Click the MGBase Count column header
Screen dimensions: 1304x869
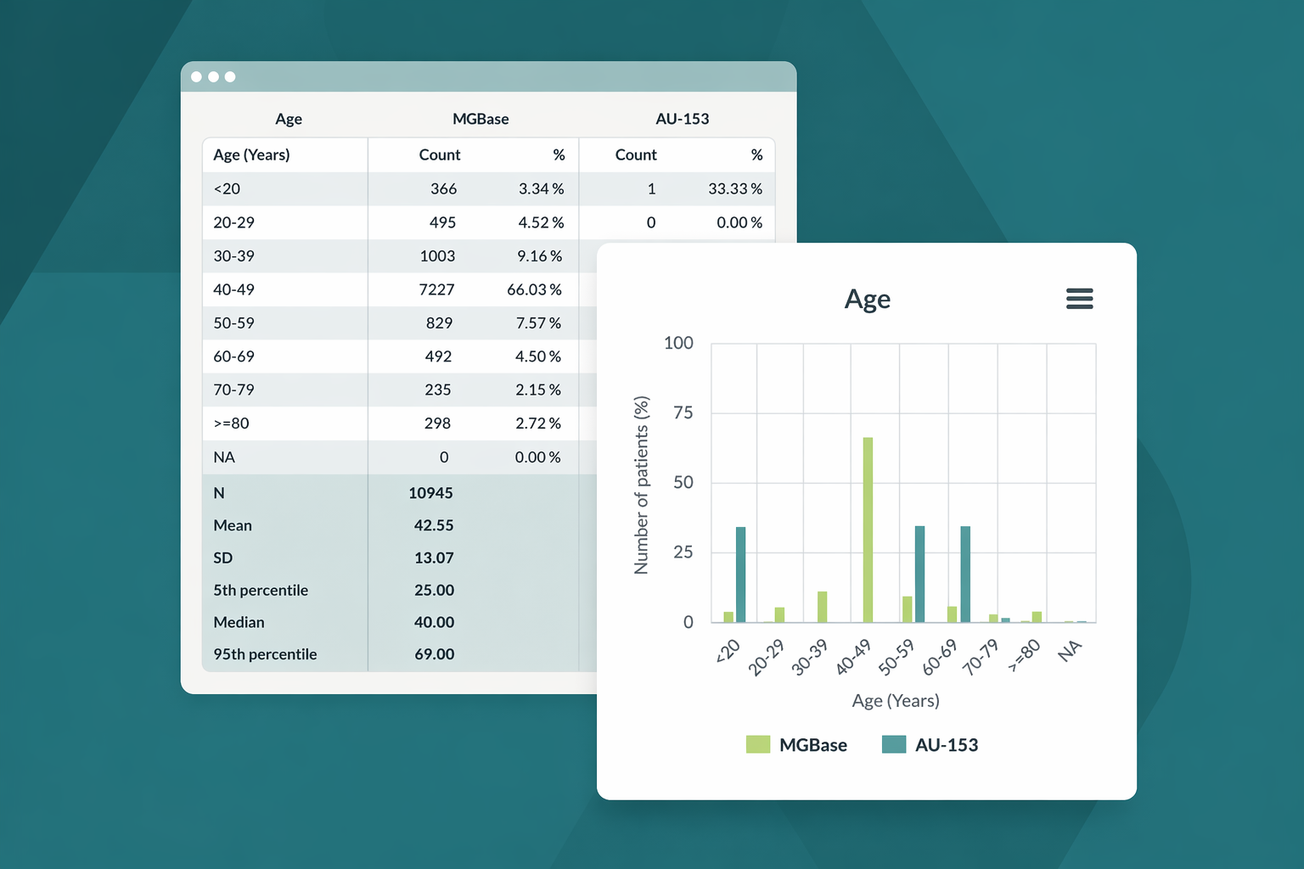click(440, 154)
